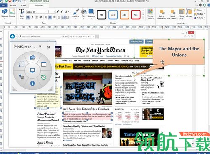The width and height of the screenshot is (210, 154).
Task: Capture full screen from wheel center
Action: pos(33,70)
